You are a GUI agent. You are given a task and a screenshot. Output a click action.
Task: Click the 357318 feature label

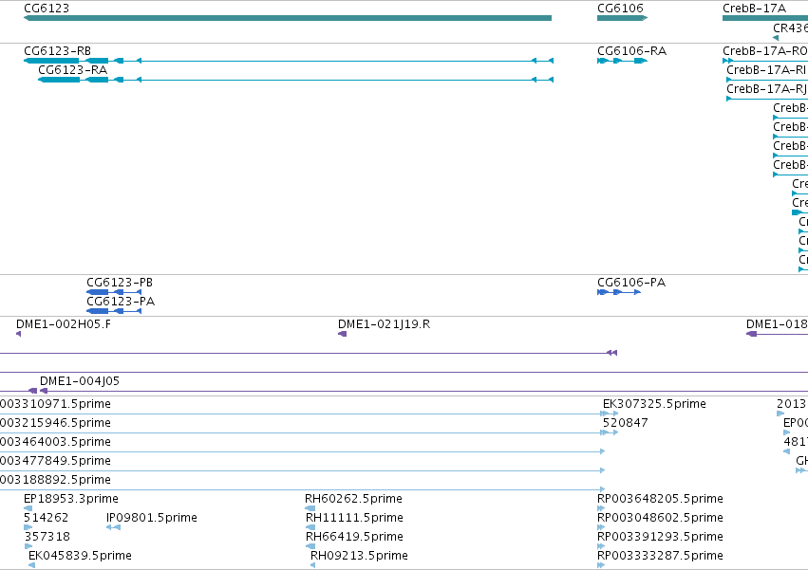coord(47,537)
